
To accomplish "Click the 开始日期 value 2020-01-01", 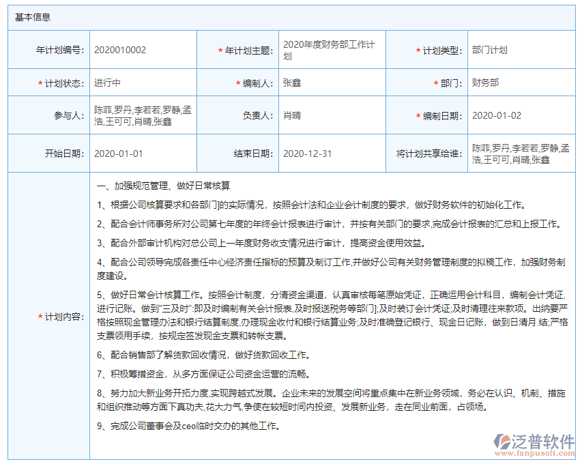I will (x=120, y=154).
